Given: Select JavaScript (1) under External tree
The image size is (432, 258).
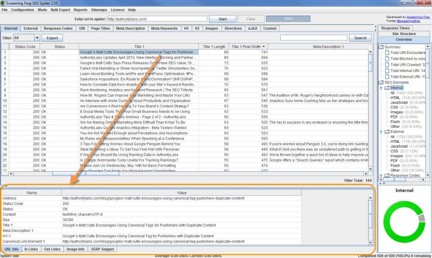Looking at the screenshot, I should pos(408,146).
